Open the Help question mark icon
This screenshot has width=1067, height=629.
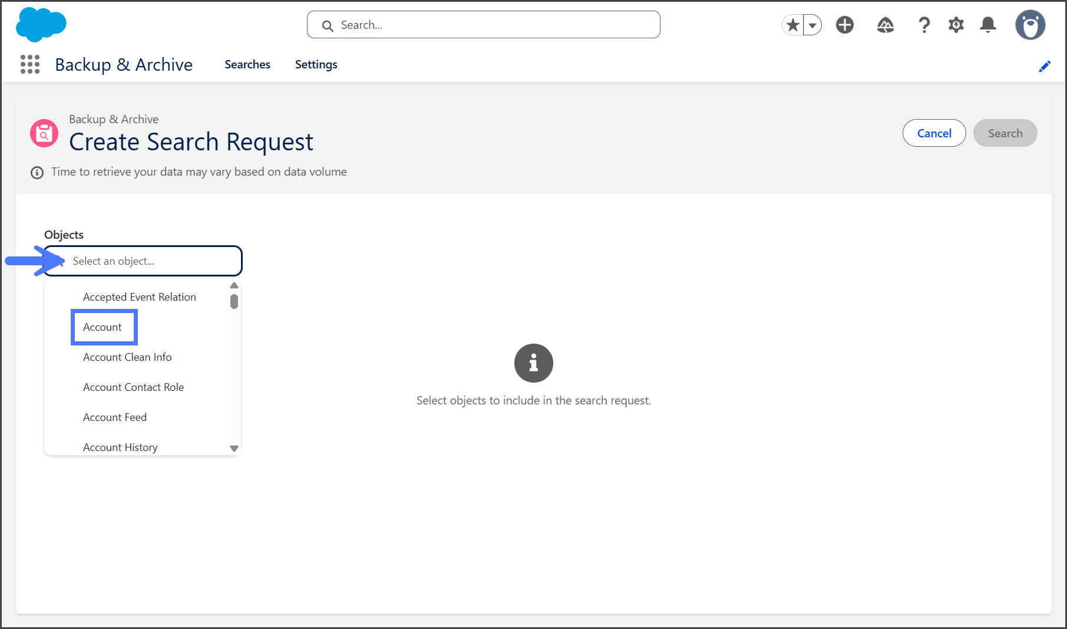click(x=924, y=25)
